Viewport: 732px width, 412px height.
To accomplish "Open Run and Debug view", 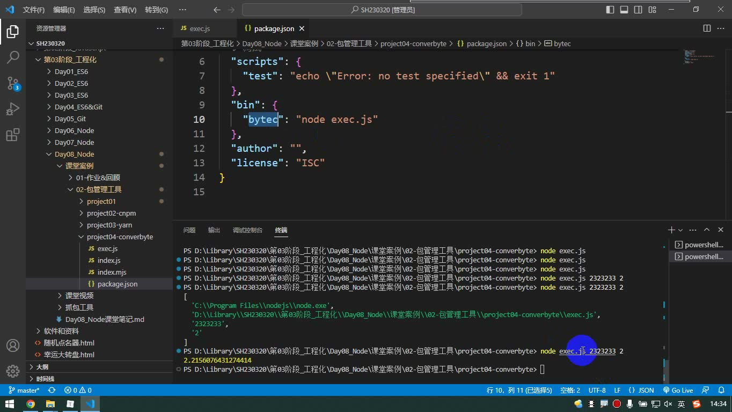I will coord(13,109).
